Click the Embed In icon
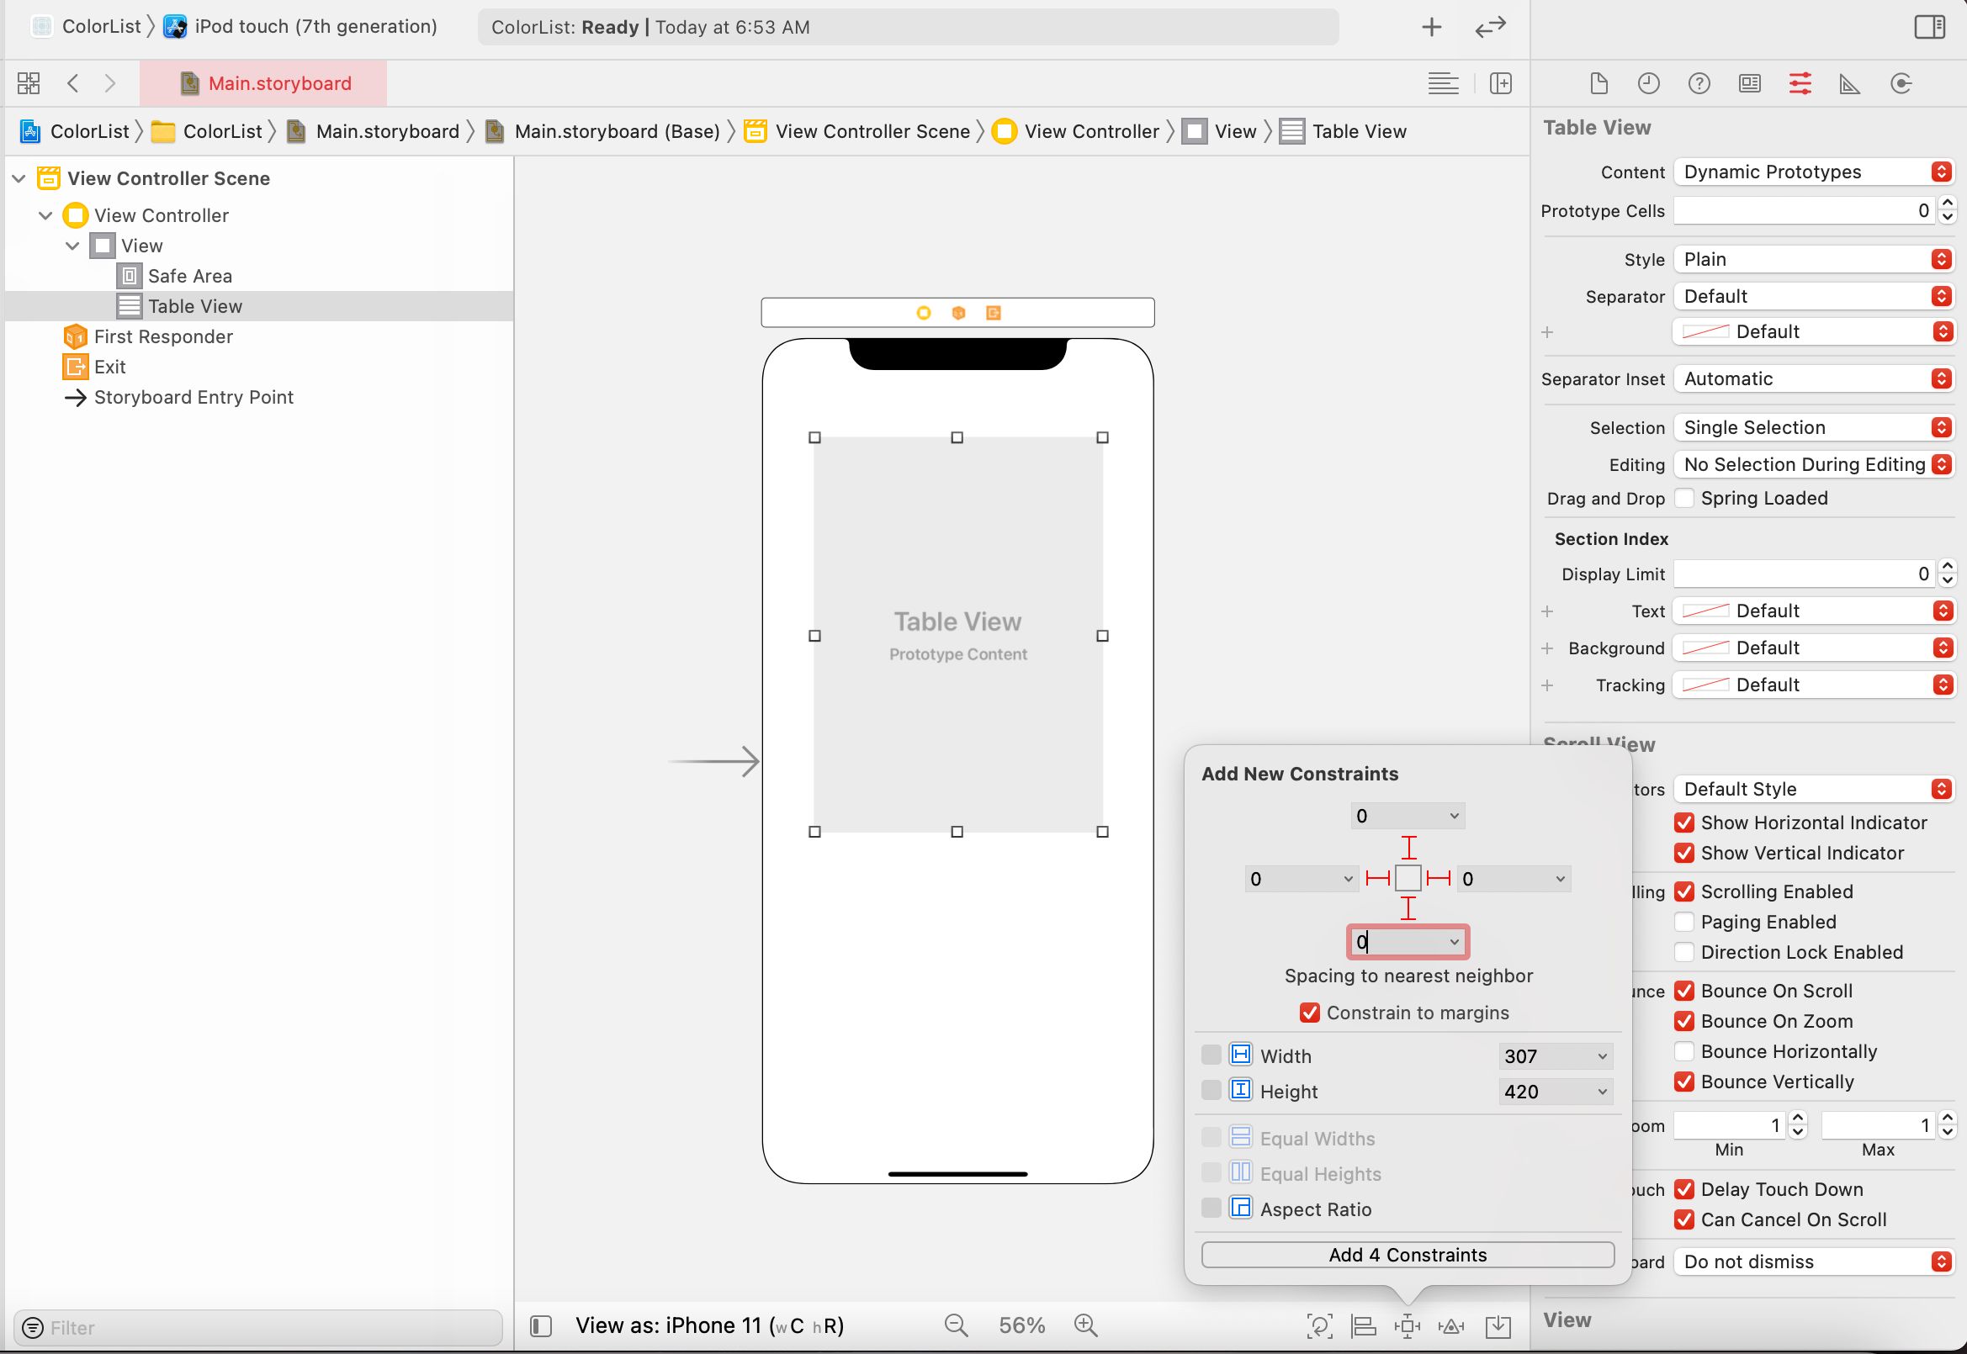 point(1498,1326)
